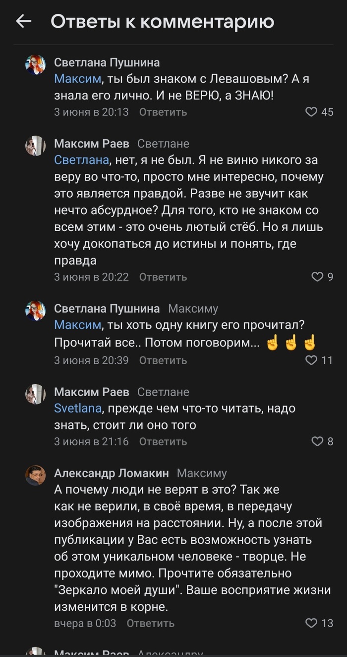Open Alexander Lomakin's profile avatar

35,475
